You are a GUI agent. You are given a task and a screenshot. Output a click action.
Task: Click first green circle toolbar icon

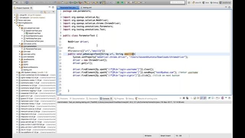pos(118,3)
